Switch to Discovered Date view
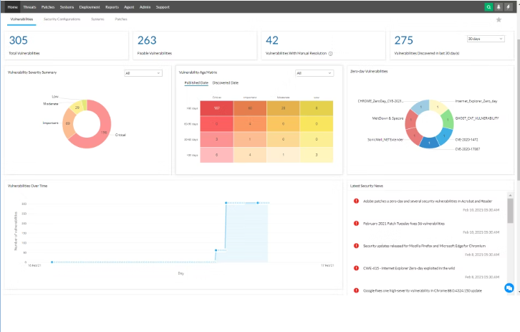Viewport: 520px width, 332px height. [x=226, y=82]
